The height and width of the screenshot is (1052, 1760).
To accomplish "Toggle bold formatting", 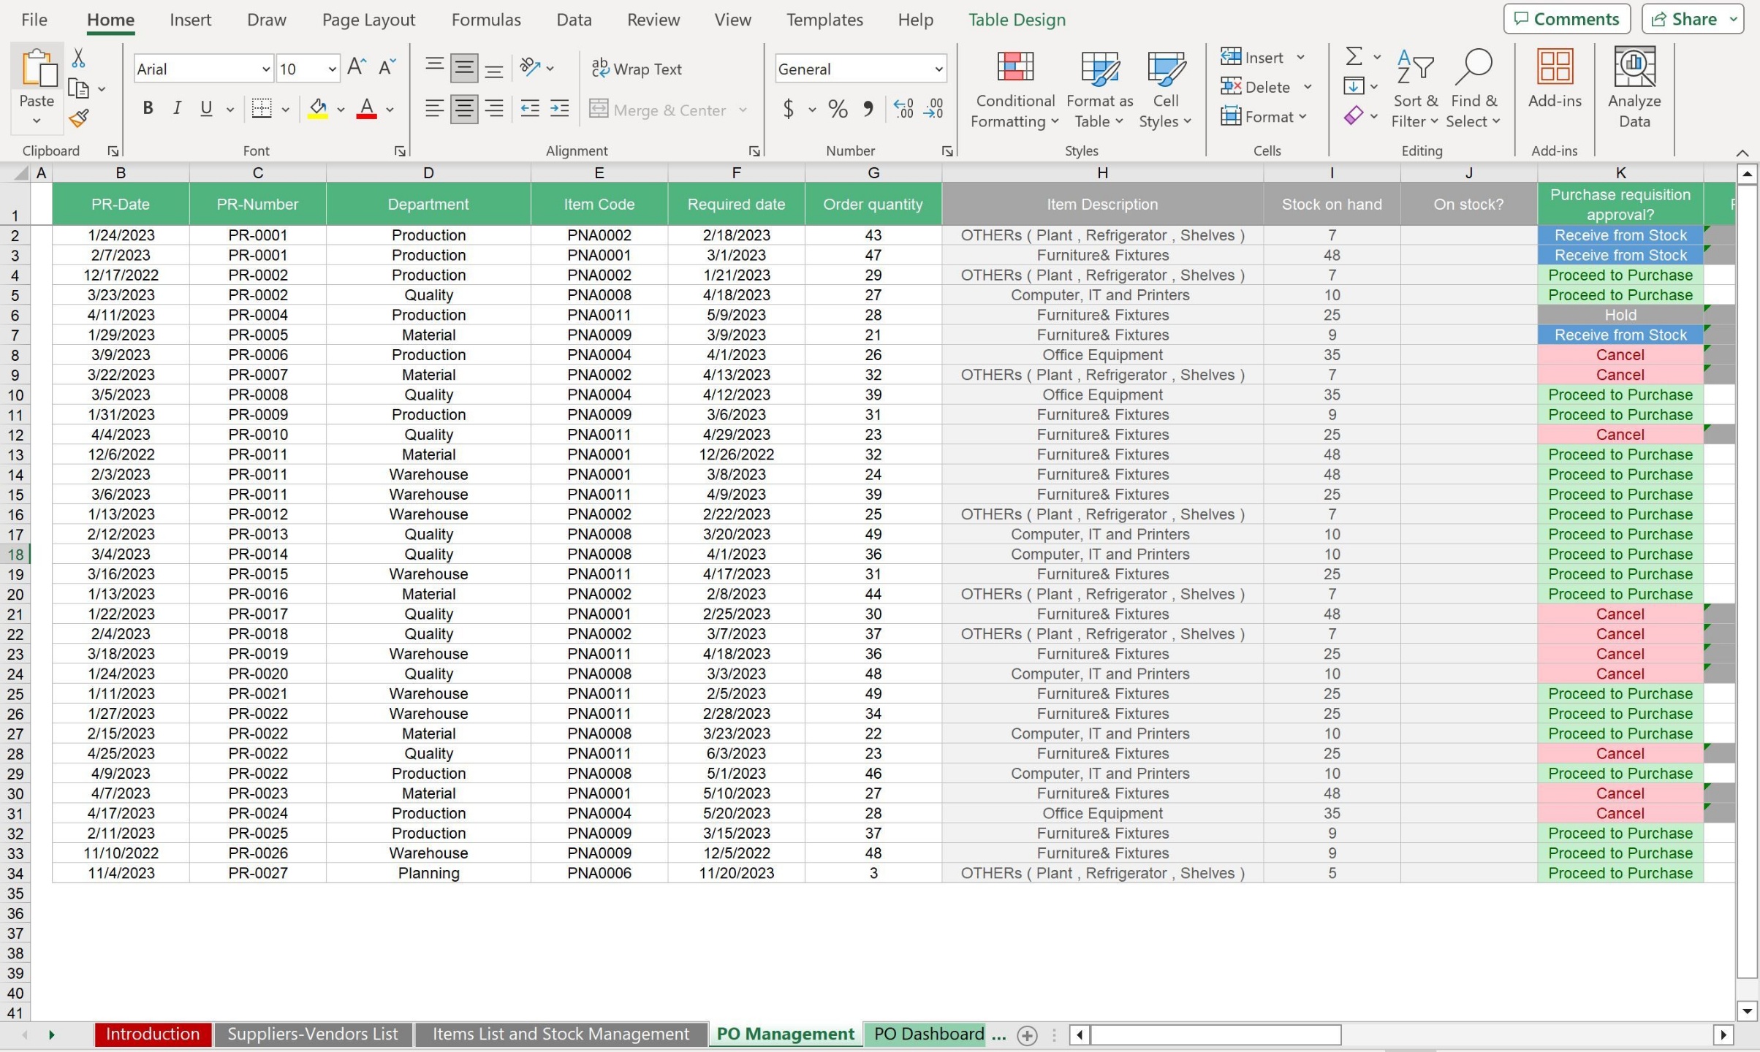I will tap(148, 107).
